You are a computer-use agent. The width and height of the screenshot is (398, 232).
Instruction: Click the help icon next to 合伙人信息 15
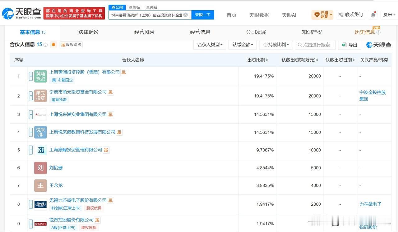tap(46, 45)
